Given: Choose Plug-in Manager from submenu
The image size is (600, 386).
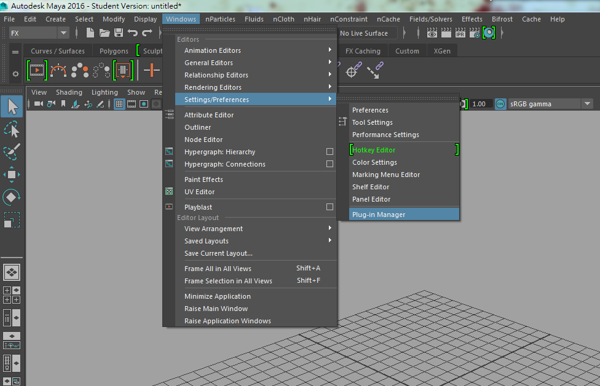Looking at the screenshot, I should coord(404,215).
